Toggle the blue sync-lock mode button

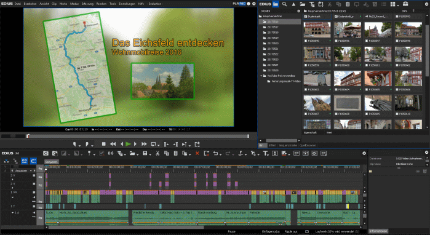25,161
